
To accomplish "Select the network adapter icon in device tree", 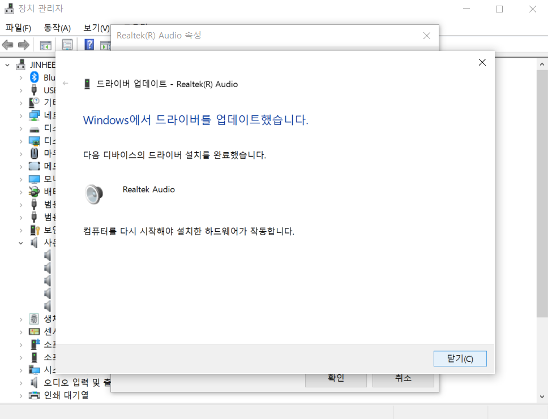I will 34,115.
